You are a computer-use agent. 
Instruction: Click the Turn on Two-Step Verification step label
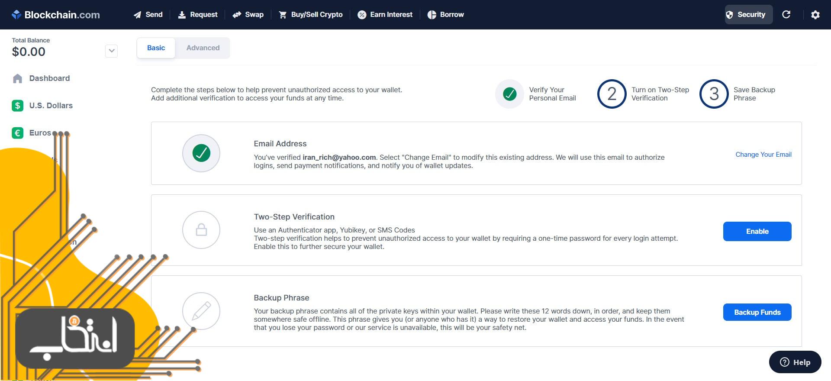pyautogui.click(x=660, y=94)
